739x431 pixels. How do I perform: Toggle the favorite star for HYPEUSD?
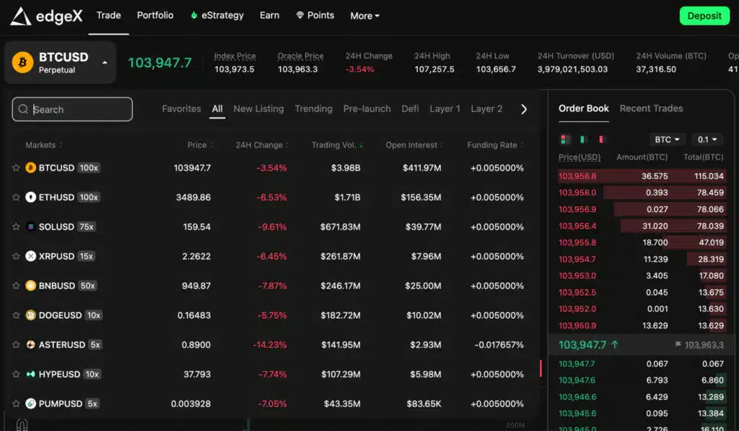16,375
